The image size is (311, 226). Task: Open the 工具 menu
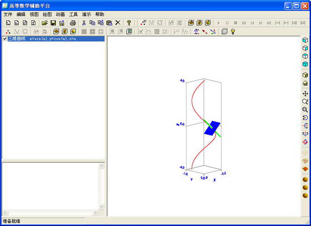(x=73, y=14)
